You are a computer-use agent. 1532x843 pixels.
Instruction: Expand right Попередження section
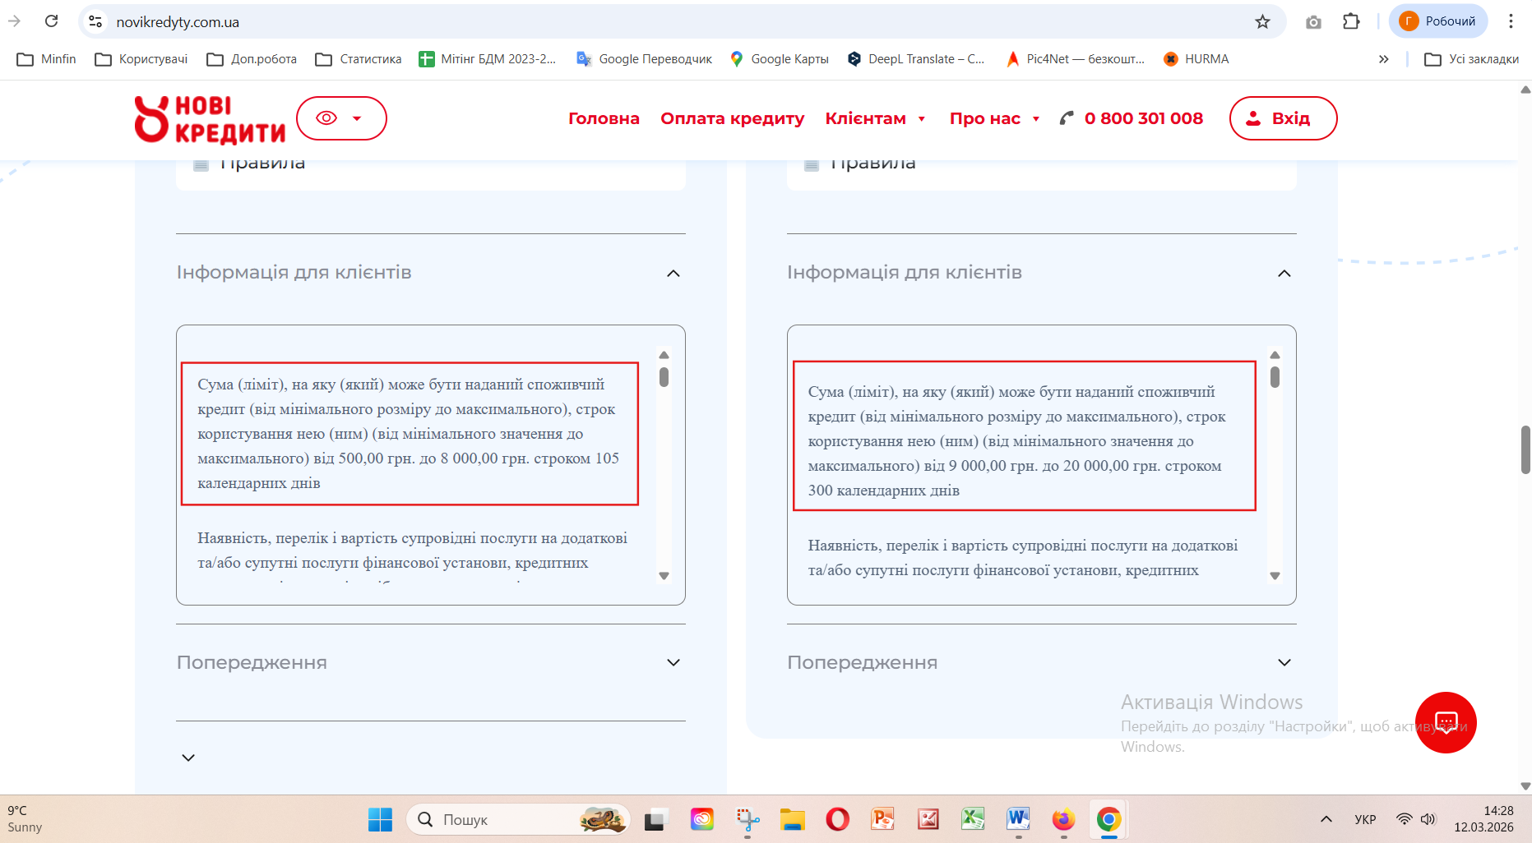[x=1284, y=662]
